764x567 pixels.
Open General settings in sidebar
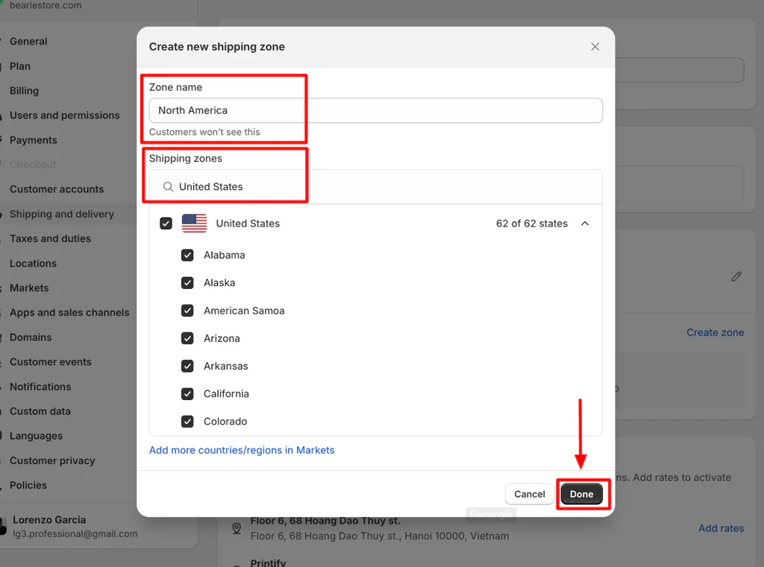(28, 42)
